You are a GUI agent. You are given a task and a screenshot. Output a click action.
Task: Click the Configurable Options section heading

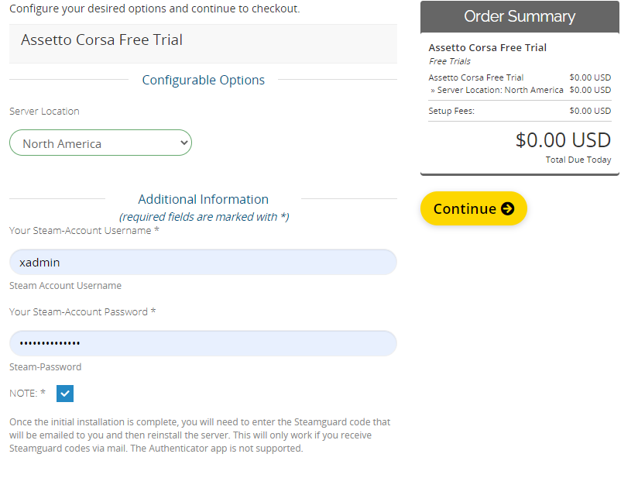(203, 80)
